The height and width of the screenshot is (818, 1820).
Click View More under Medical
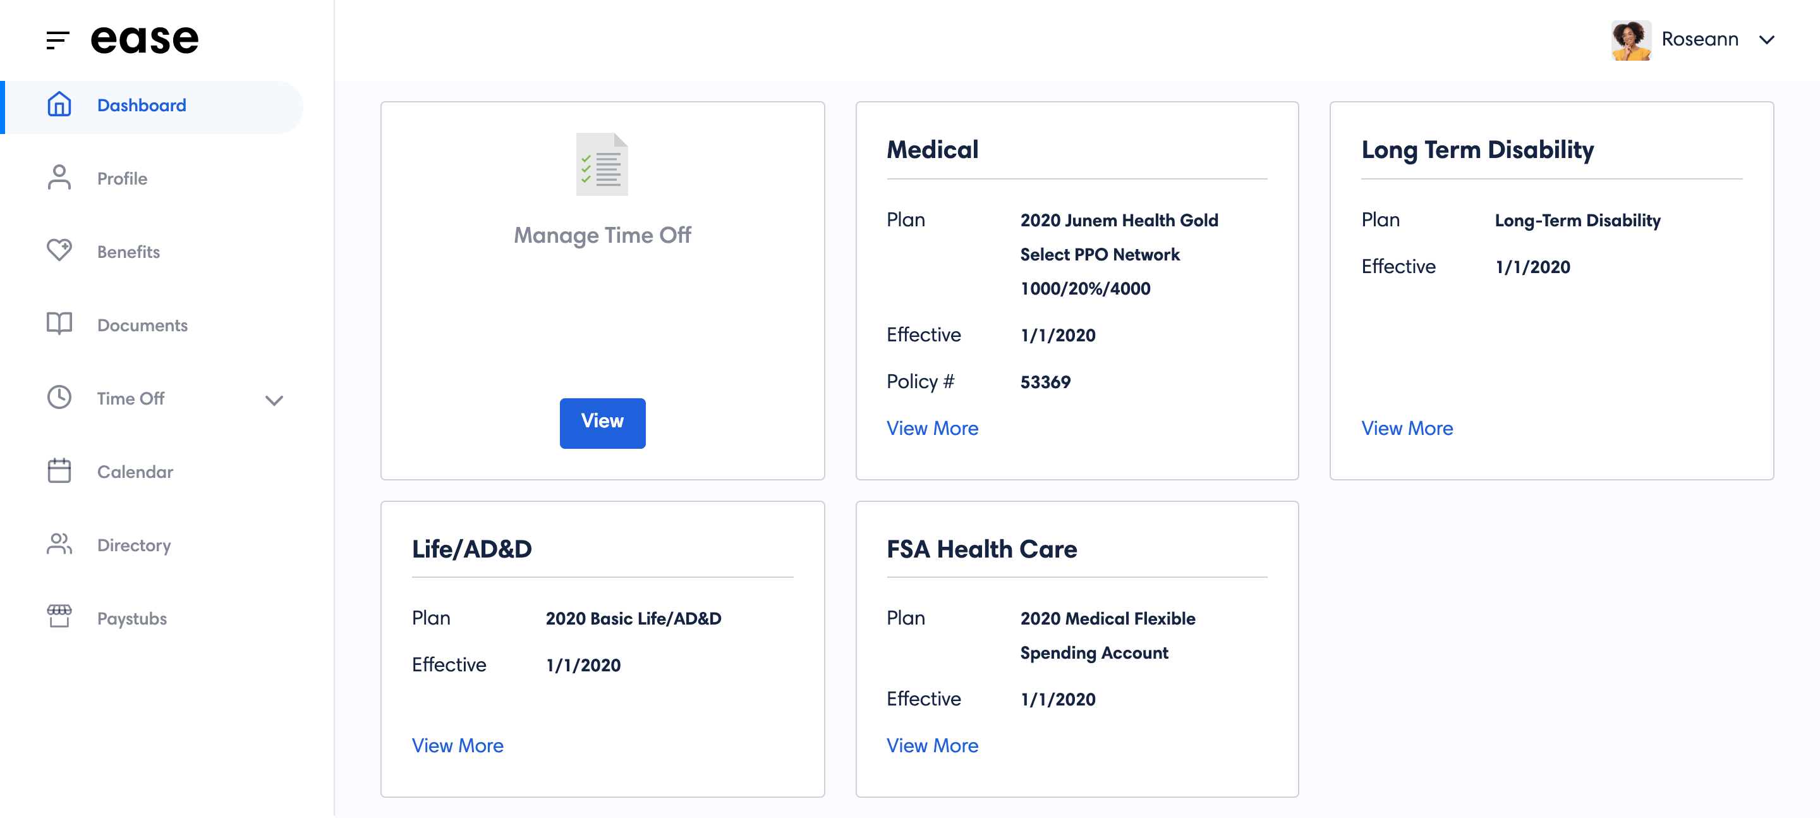pyautogui.click(x=932, y=429)
